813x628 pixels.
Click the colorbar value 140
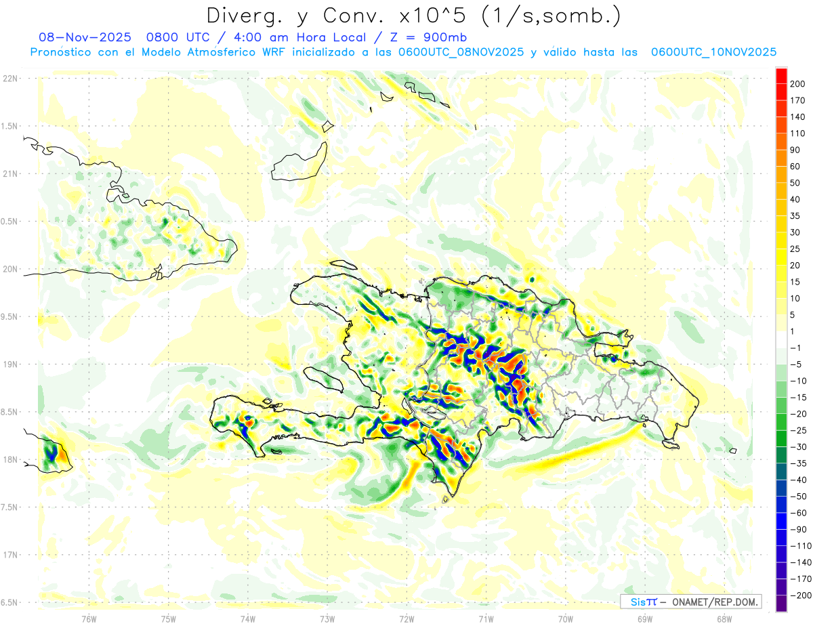click(798, 117)
